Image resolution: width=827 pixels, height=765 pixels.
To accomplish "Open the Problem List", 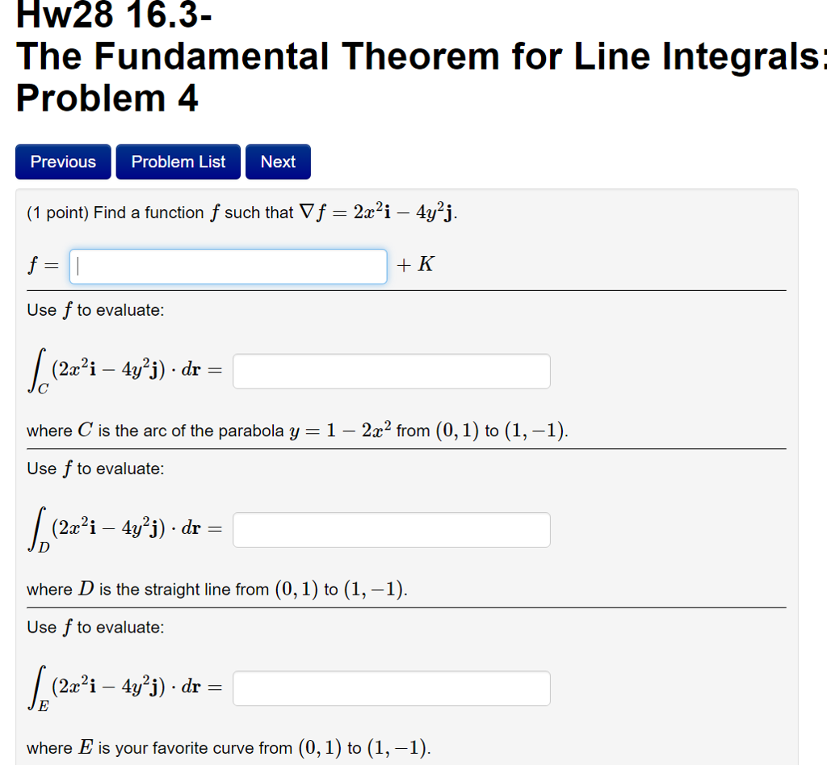I will point(178,162).
